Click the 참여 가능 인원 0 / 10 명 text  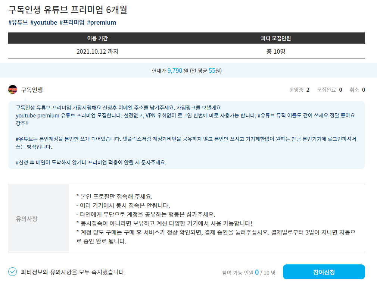click(x=249, y=273)
